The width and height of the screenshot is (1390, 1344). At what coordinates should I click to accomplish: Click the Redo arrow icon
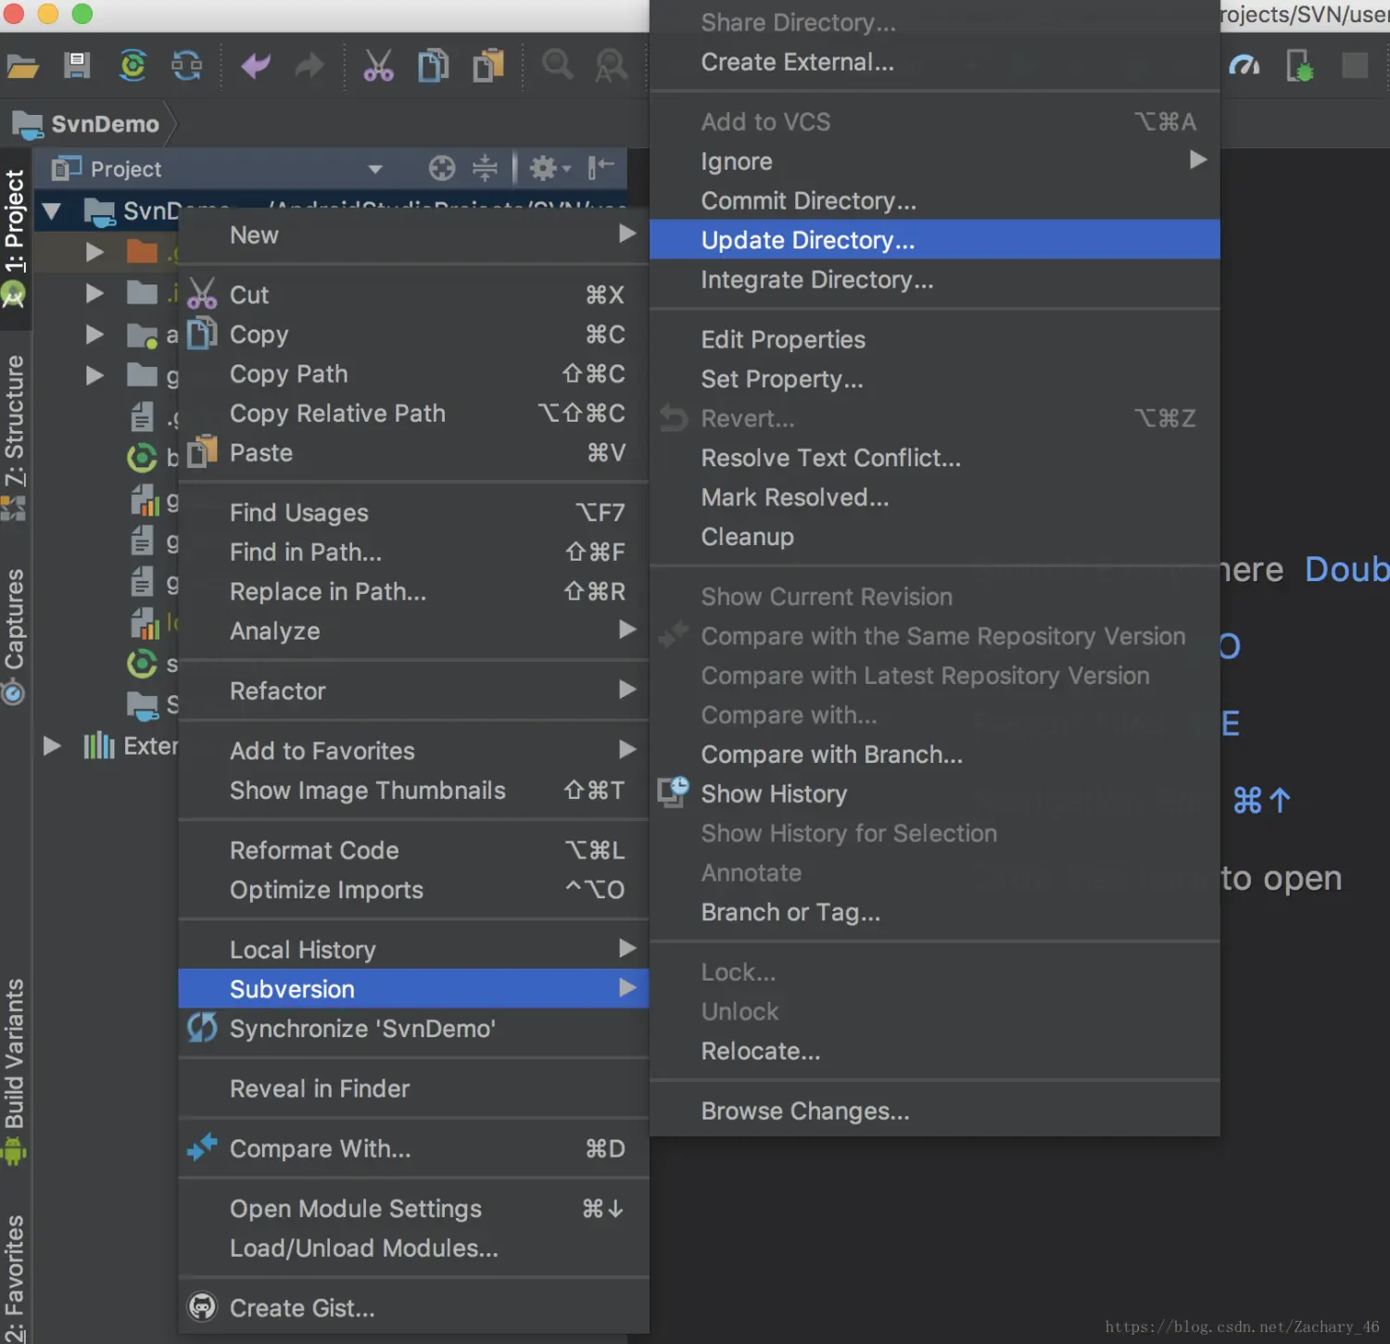tap(310, 66)
